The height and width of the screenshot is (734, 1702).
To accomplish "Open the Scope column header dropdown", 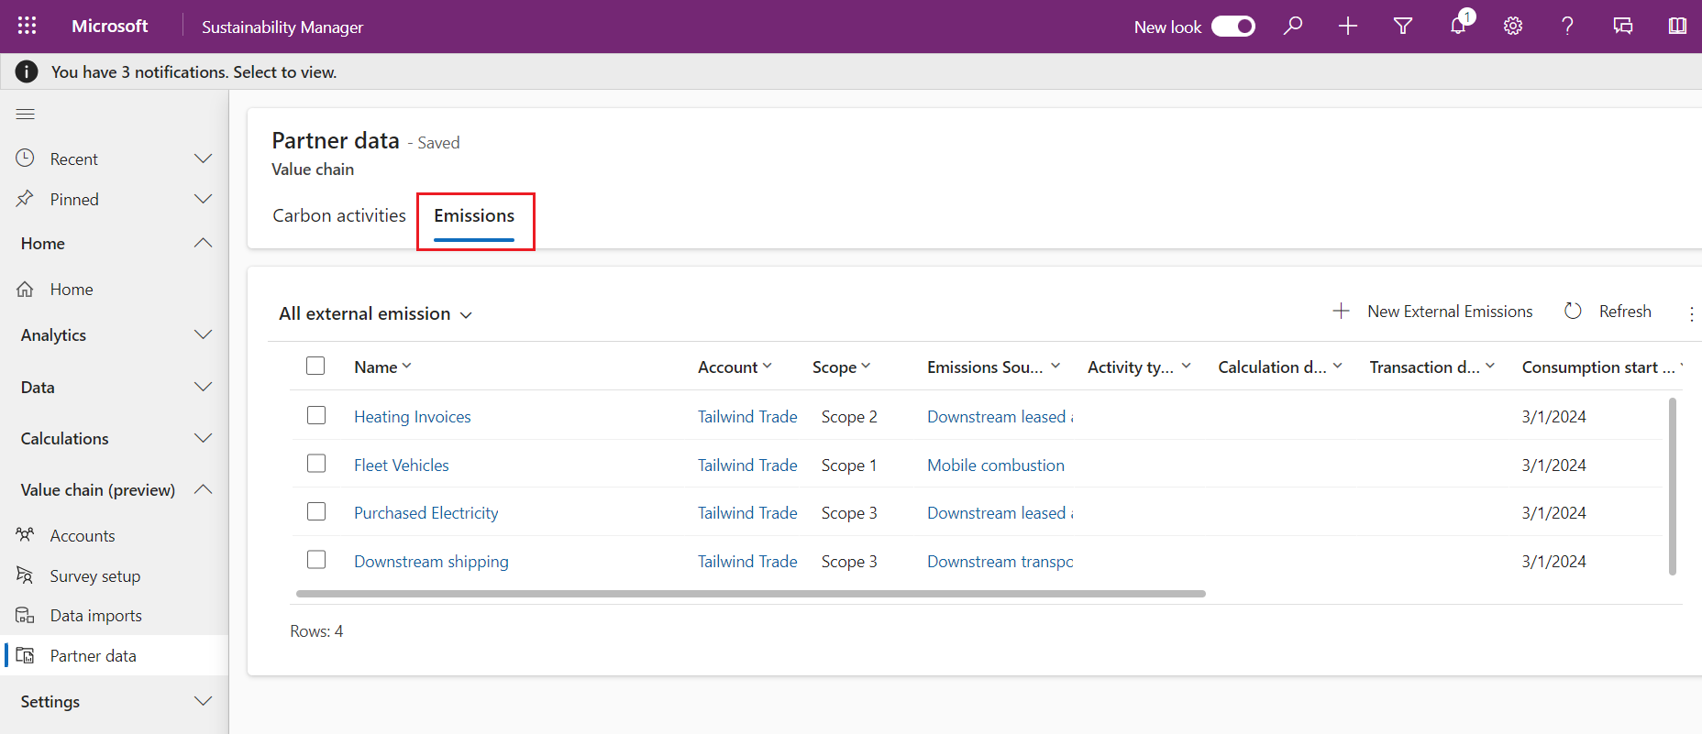I will (x=841, y=367).
